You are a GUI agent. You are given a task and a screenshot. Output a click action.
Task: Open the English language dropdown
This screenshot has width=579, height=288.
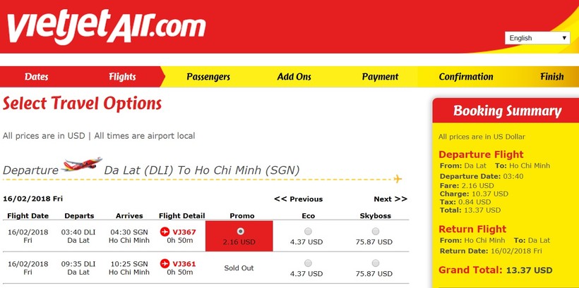pyautogui.click(x=537, y=38)
